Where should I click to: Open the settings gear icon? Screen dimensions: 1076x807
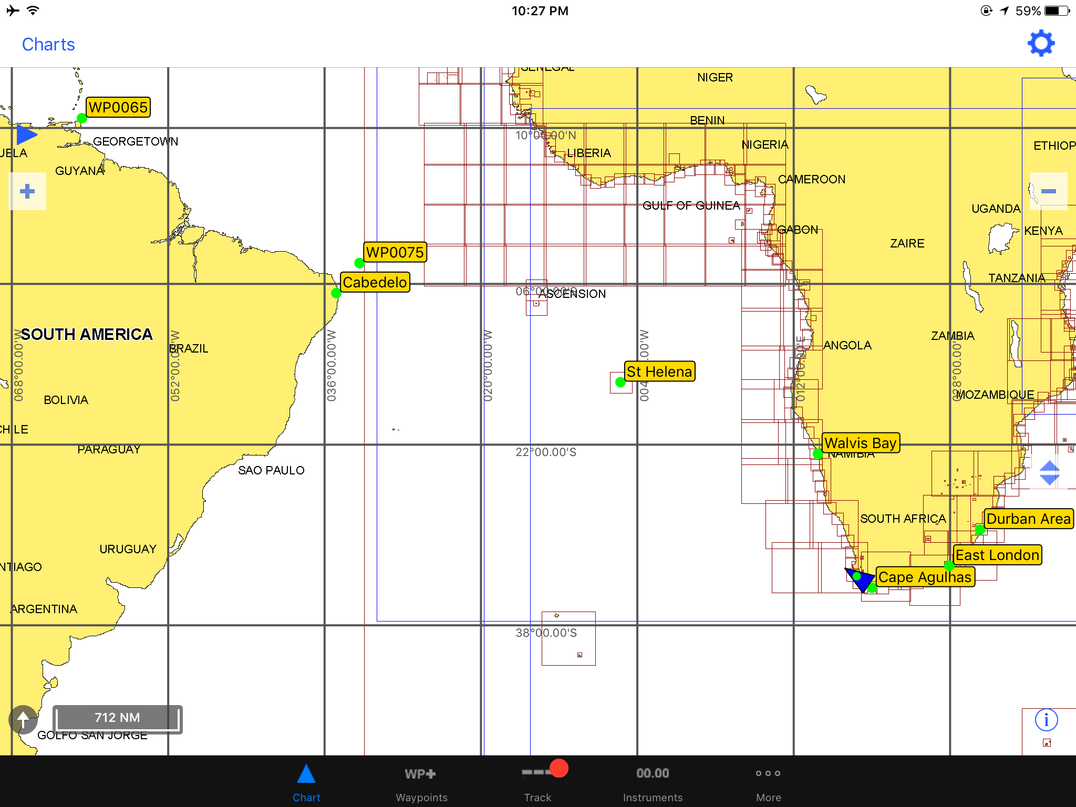tap(1041, 44)
